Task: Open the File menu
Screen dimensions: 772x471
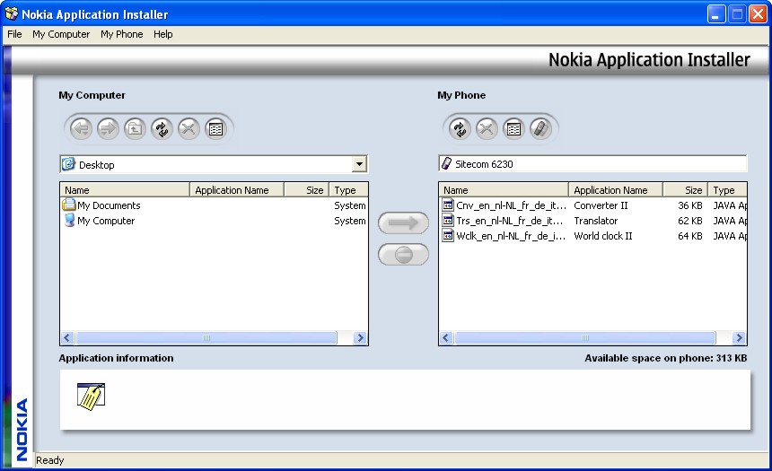Action: click(x=14, y=34)
